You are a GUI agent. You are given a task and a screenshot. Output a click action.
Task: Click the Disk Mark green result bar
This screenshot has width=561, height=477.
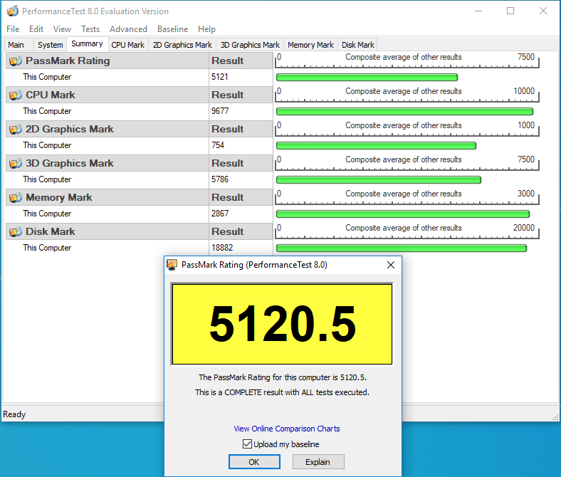(402, 248)
